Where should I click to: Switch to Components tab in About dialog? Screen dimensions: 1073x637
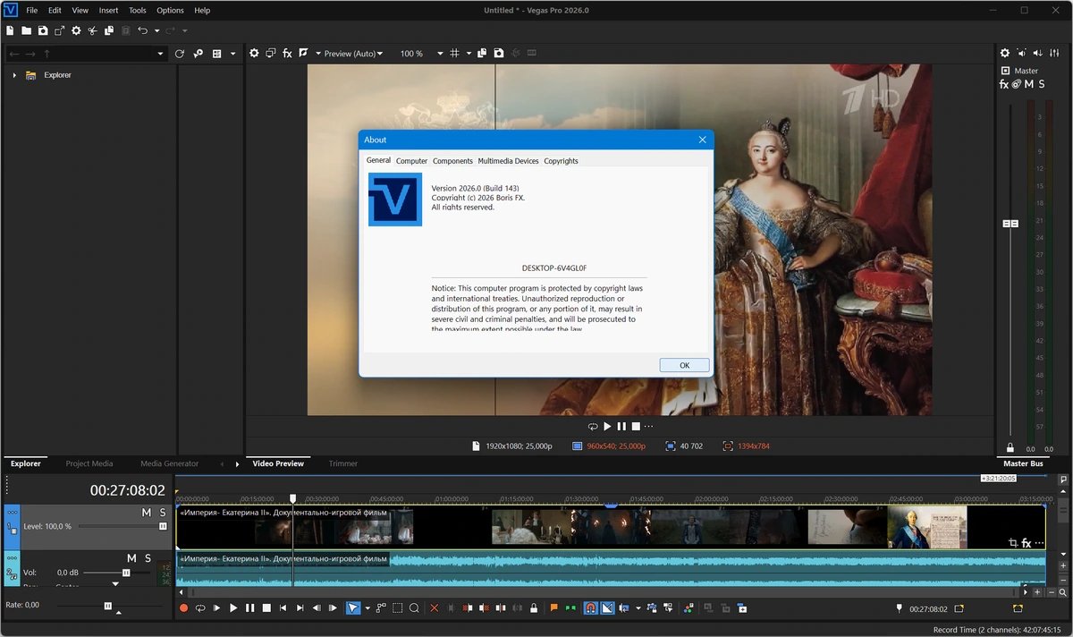coord(452,161)
